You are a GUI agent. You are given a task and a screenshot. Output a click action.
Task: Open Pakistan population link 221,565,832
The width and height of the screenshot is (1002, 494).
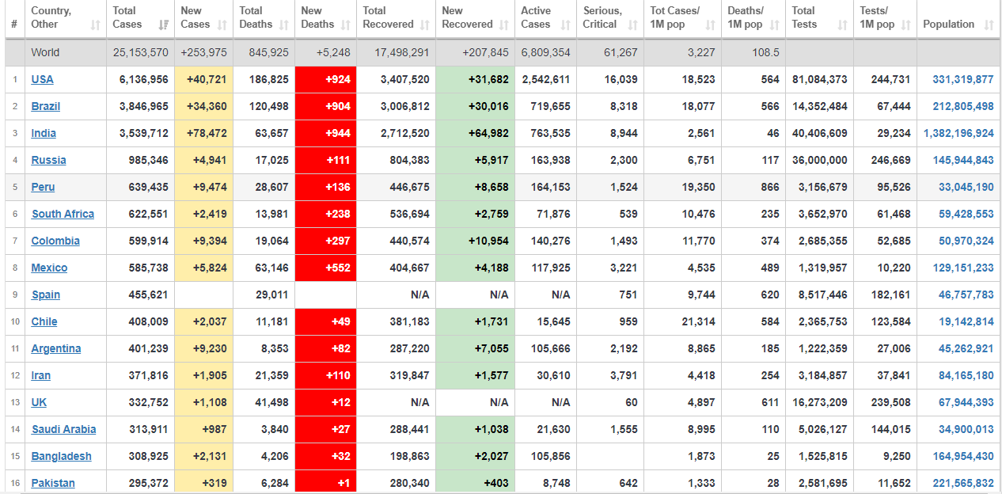pyautogui.click(x=963, y=483)
